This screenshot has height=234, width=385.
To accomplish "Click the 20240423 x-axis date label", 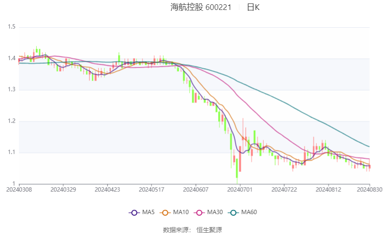I will tap(107, 190).
